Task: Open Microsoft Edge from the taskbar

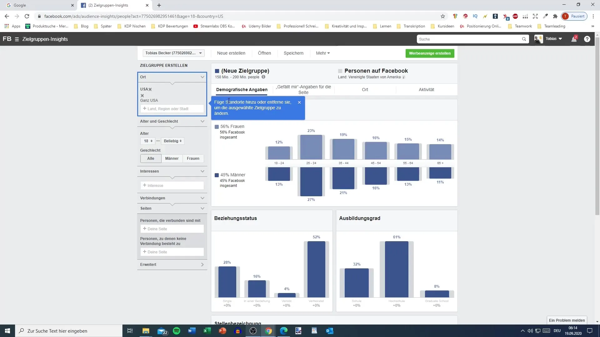Action: tap(284, 331)
